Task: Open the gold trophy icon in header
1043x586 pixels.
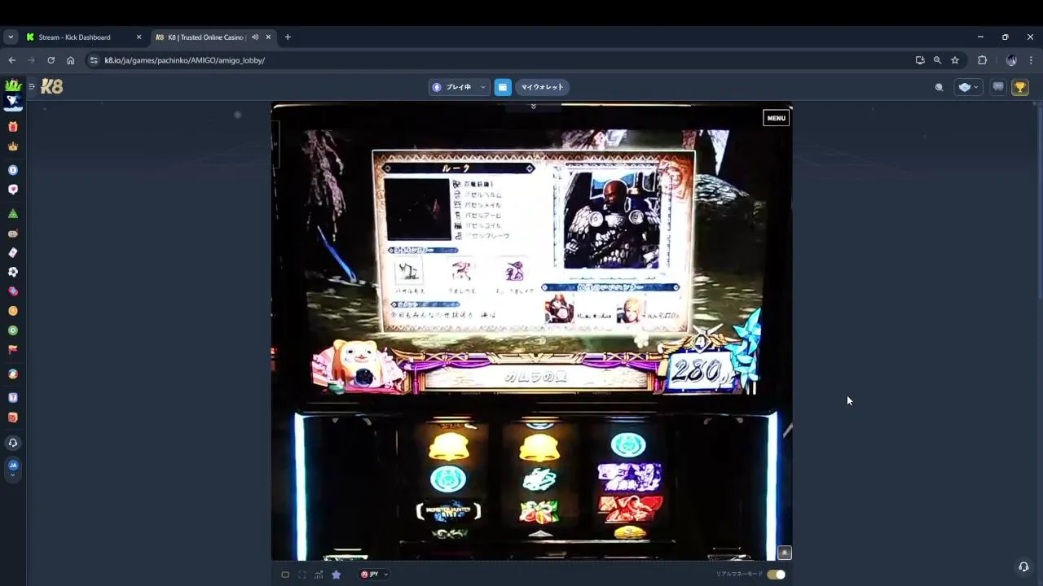Action: [x=1020, y=87]
